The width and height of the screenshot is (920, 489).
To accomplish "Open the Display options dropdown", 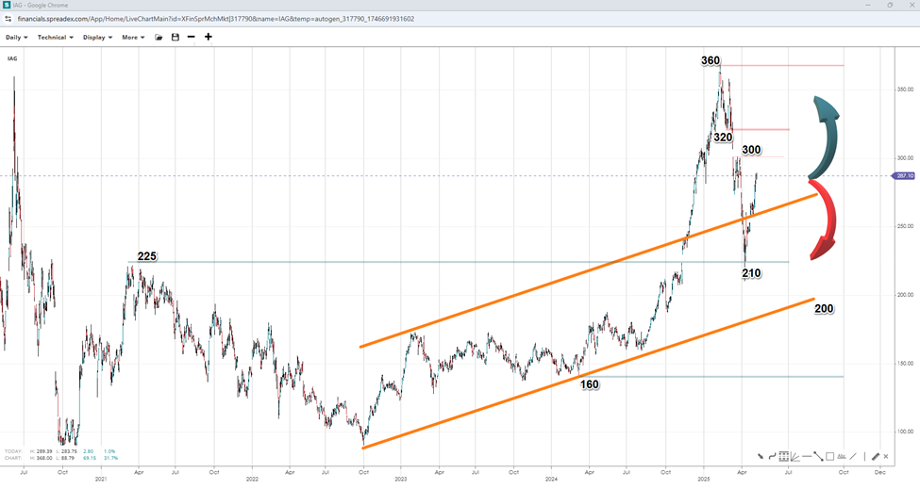I will (x=97, y=38).
